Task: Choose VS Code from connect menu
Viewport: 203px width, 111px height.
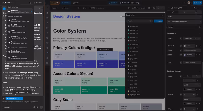Action: coord(20,58)
